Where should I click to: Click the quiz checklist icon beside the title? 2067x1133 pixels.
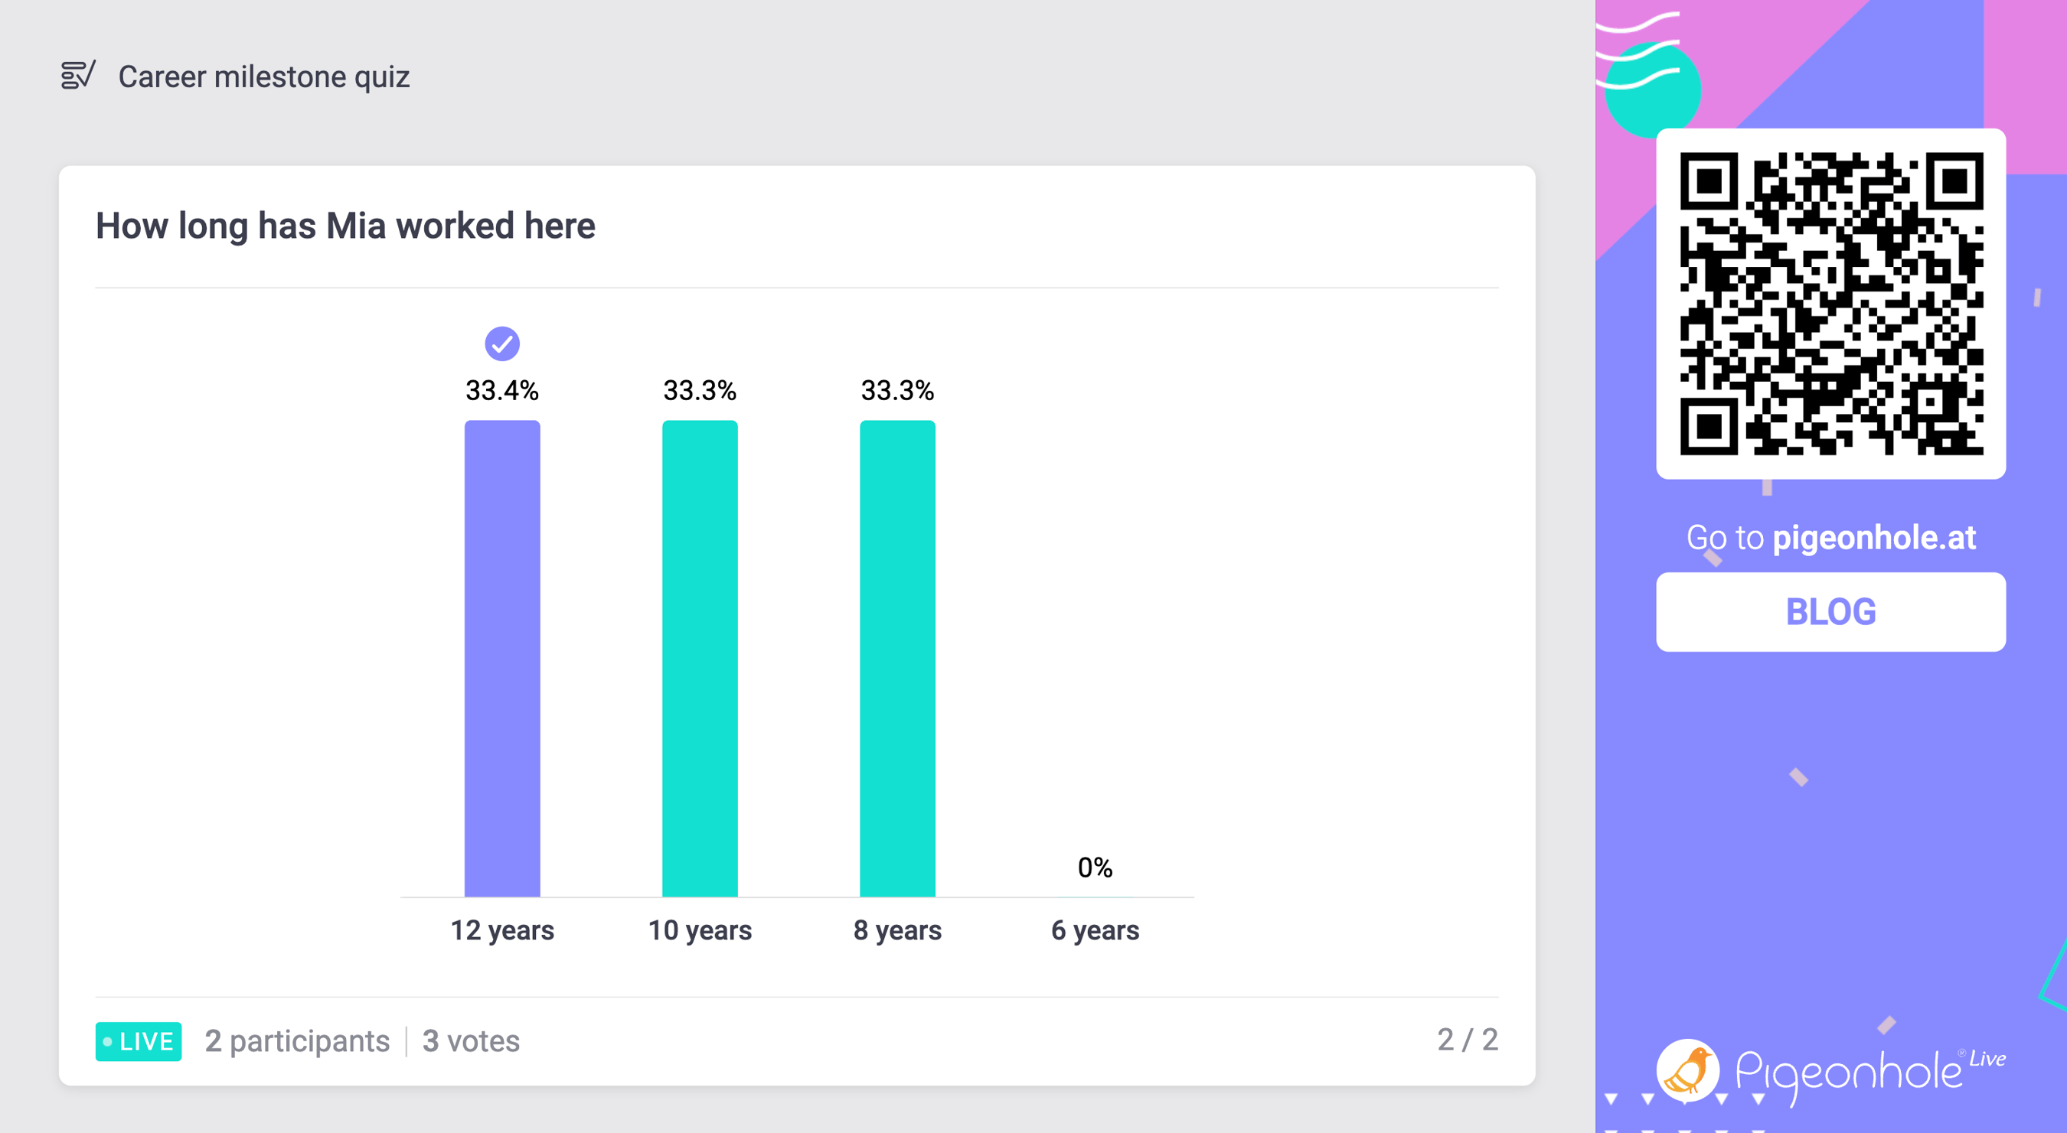click(78, 76)
